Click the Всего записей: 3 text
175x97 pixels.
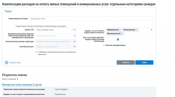[x=10, y=79]
